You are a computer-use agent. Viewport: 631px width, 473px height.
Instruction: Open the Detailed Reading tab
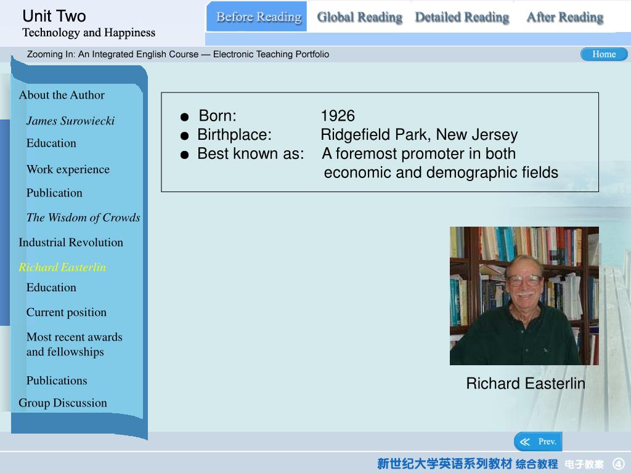(x=462, y=17)
